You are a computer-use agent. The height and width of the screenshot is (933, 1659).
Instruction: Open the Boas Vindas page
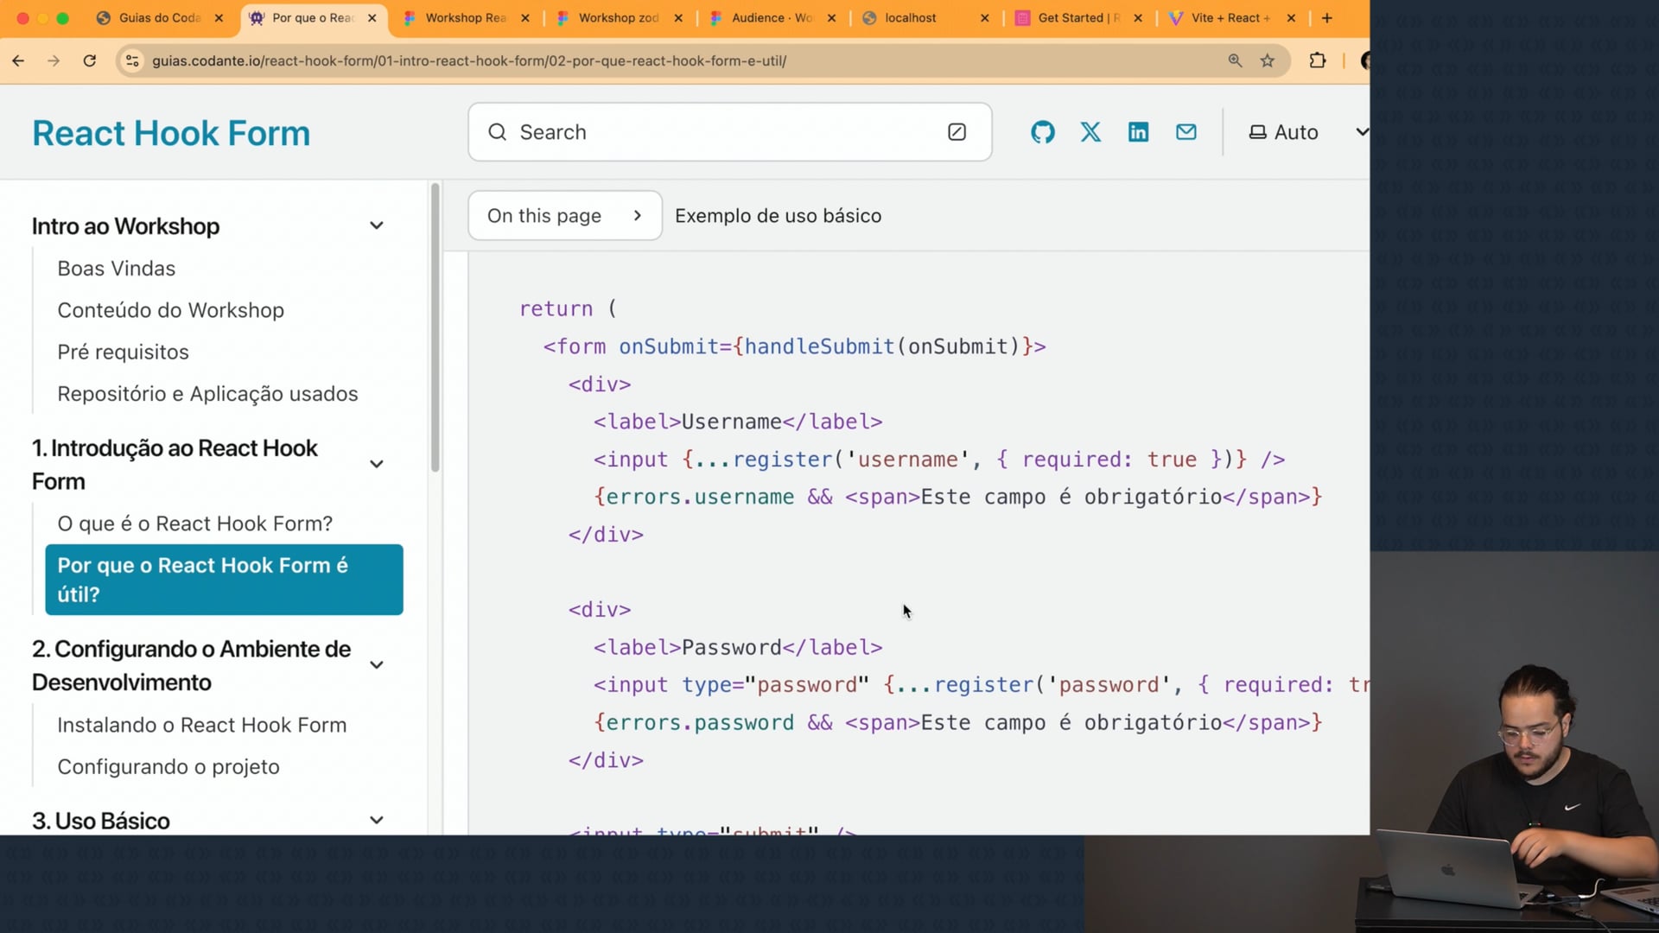click(117, 269)
